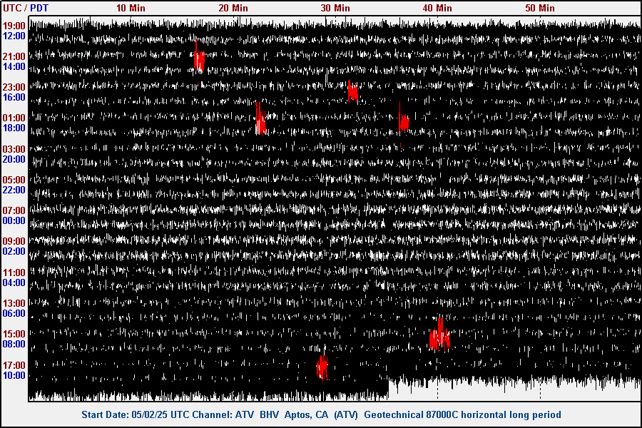Screen dimensions: 642x428
Task: Click 'Start Date: 05/02/25 UTC' caption text
Action: coord(136,415)
